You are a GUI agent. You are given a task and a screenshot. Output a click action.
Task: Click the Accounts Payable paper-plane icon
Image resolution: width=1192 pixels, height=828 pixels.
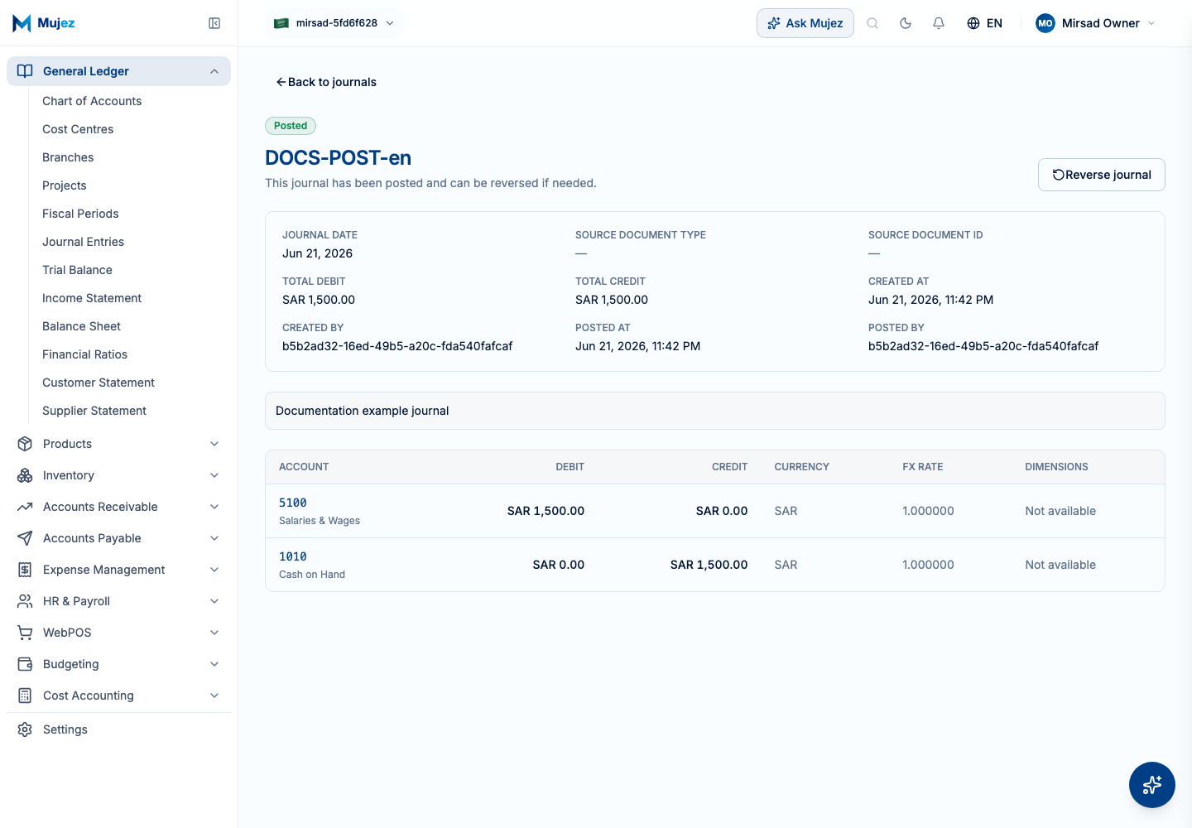[x=25, y=538]
